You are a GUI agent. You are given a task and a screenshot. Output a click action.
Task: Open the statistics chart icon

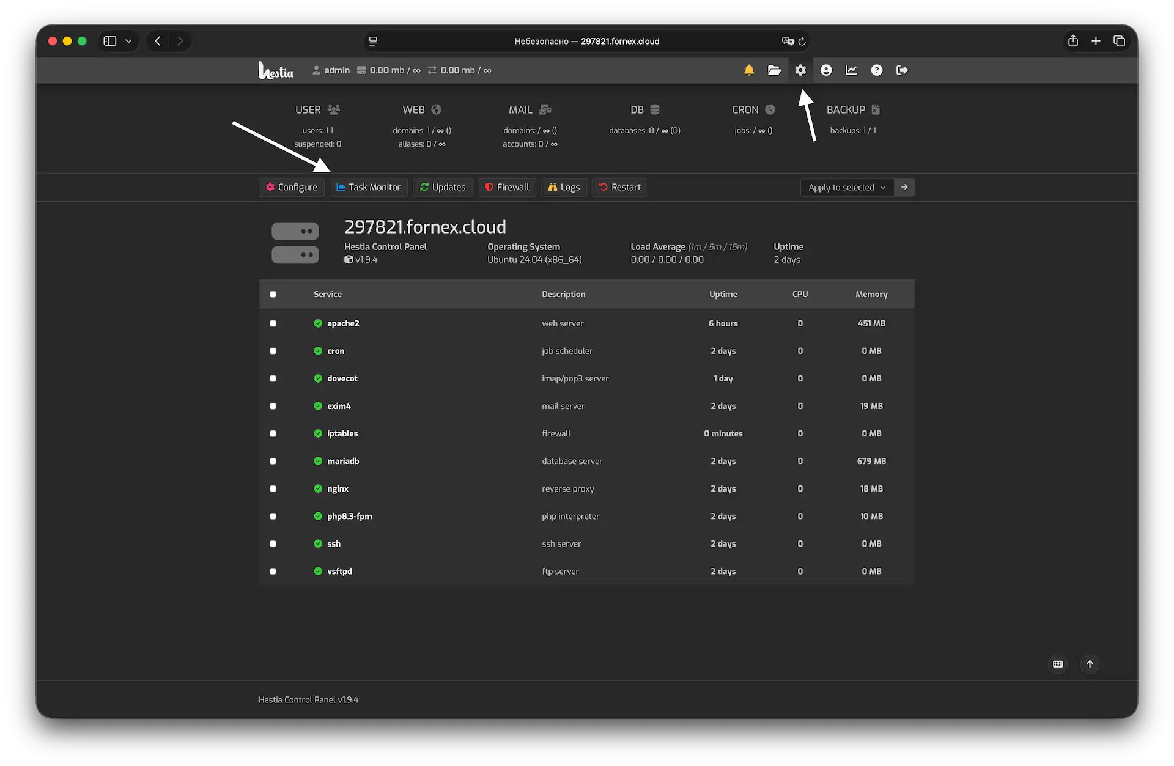coord(851,70)
